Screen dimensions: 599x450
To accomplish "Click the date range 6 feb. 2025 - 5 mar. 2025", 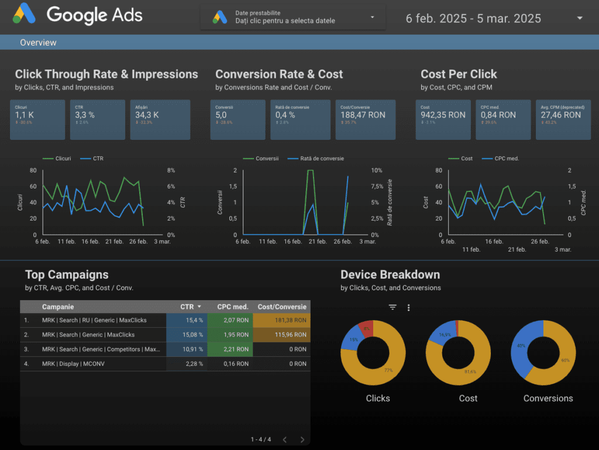I will point(473,18).
